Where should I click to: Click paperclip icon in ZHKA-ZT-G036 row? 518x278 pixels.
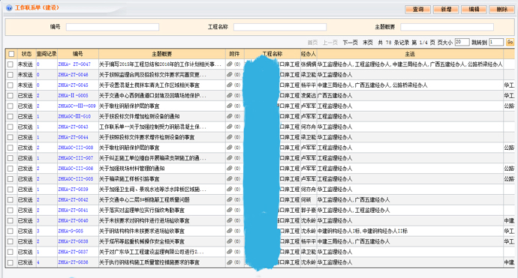230,262
